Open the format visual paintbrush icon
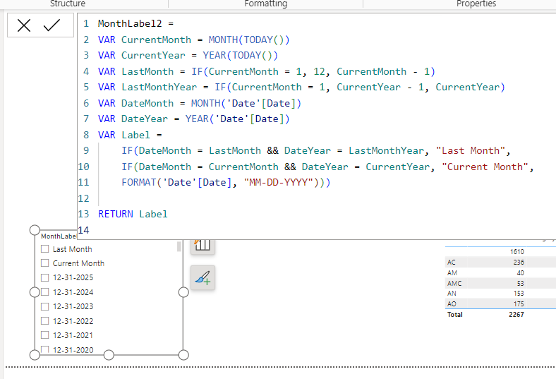Screen dimensions: 556x379 [x=203, y=277]
